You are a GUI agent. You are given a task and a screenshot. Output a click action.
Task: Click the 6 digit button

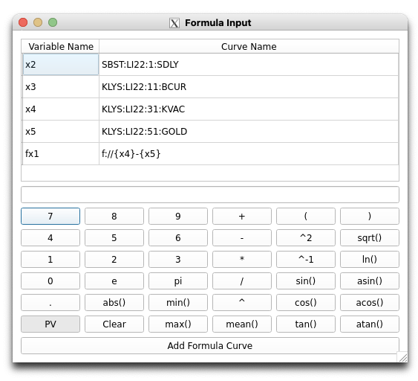click(178, 238)
